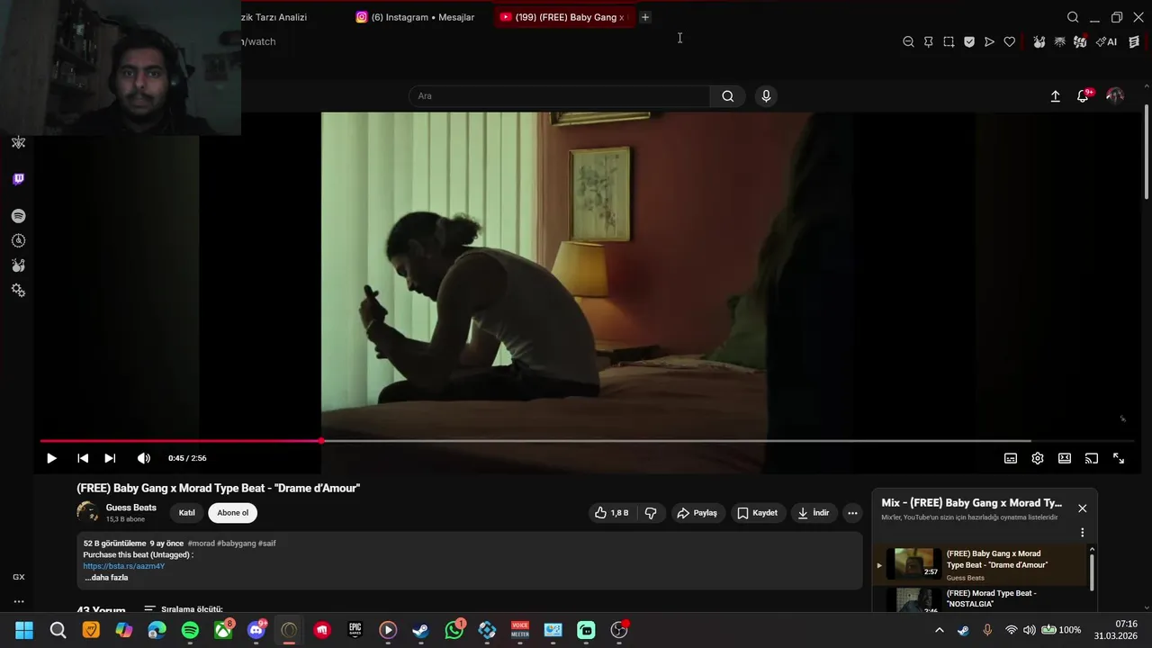Viewport: 1152px width, 648px height.
Task: Open more actions menu next to İndir
Action: 852,513
